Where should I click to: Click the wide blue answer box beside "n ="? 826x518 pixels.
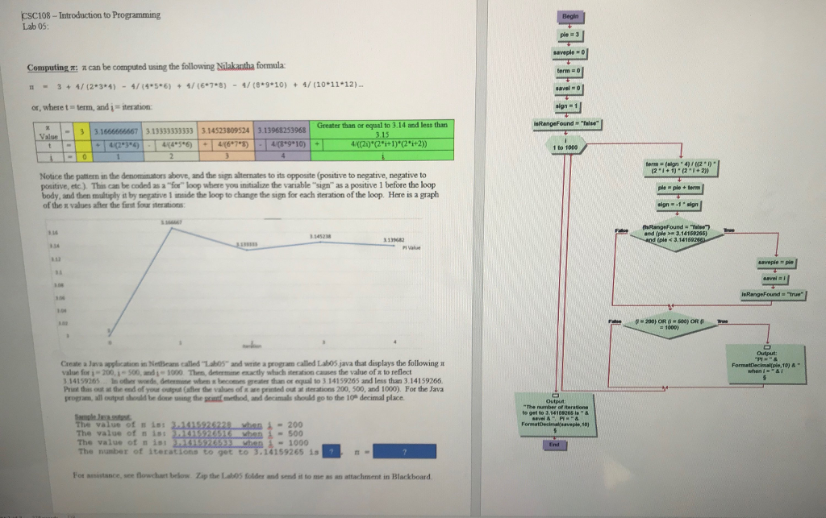pyautogui.click(x=405, y=451)
